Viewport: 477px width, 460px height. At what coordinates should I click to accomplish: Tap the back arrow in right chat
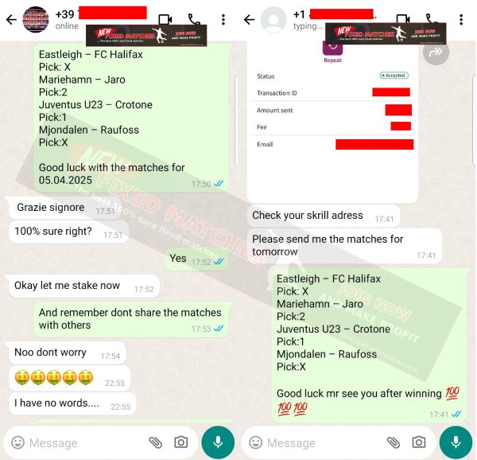(x=249, y=20)
